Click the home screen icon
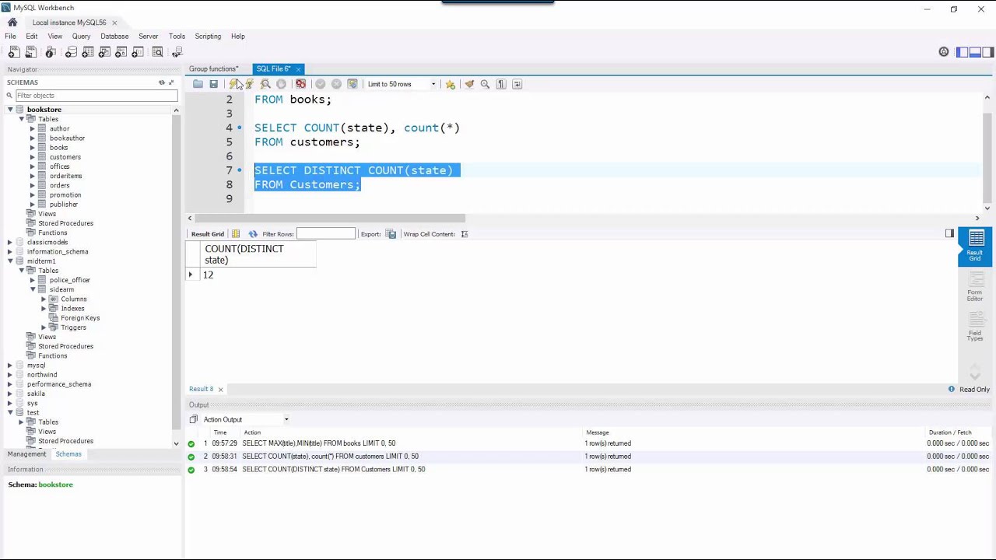This screenshot has width=996, height=560. pos(12,23)
